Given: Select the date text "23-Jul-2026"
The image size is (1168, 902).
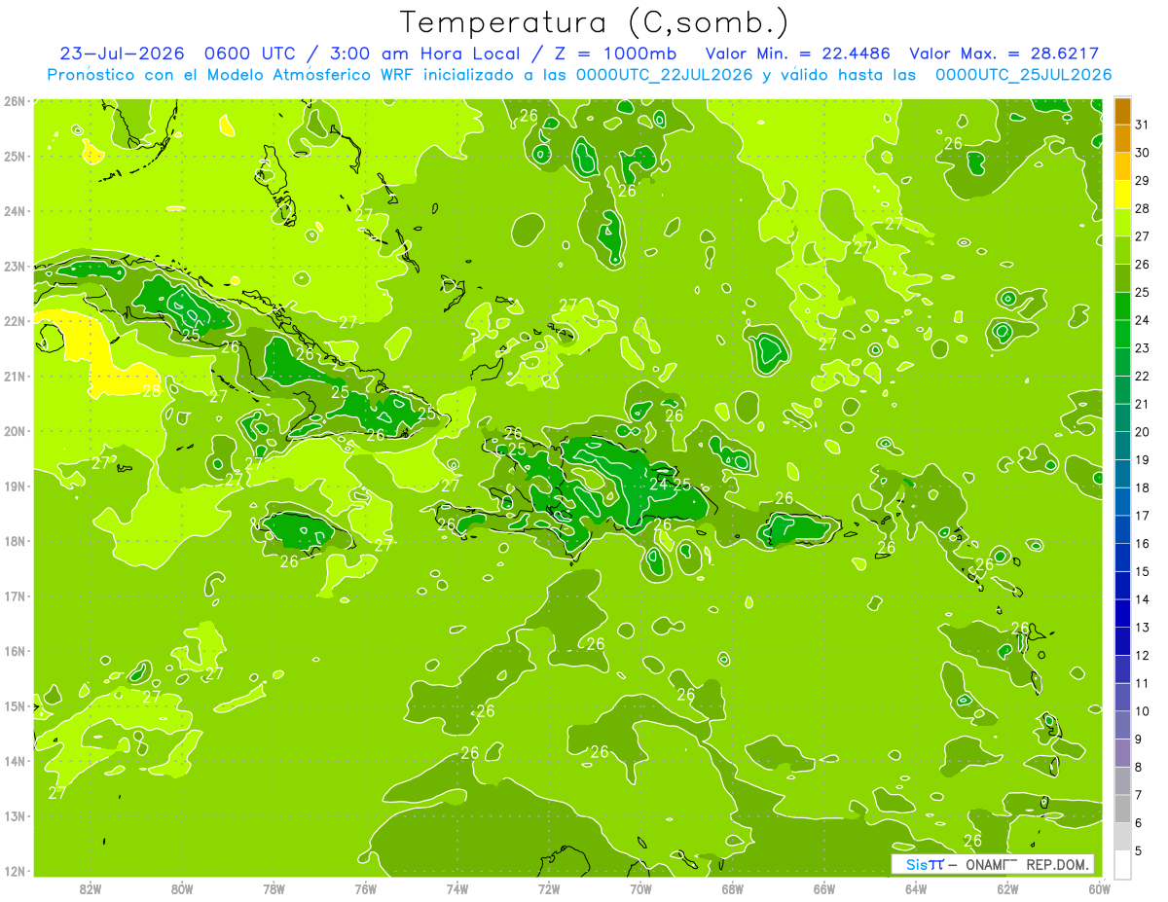Looking at the screenshot, I should coord(122,54).
